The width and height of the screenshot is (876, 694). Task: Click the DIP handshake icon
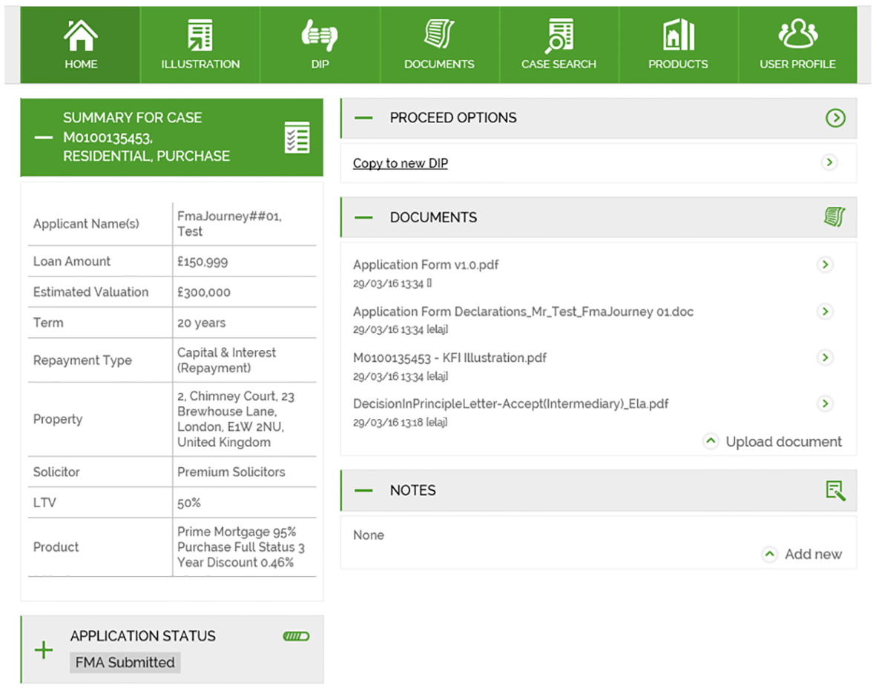click(x=320, y=35)
